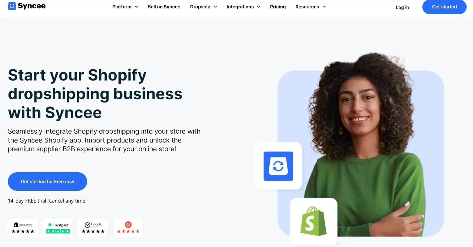
Task: Click the blue Syncee app icon card
Action: click(278, 166)
